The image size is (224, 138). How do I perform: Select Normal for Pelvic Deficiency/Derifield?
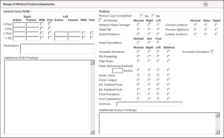click(138, 70)
